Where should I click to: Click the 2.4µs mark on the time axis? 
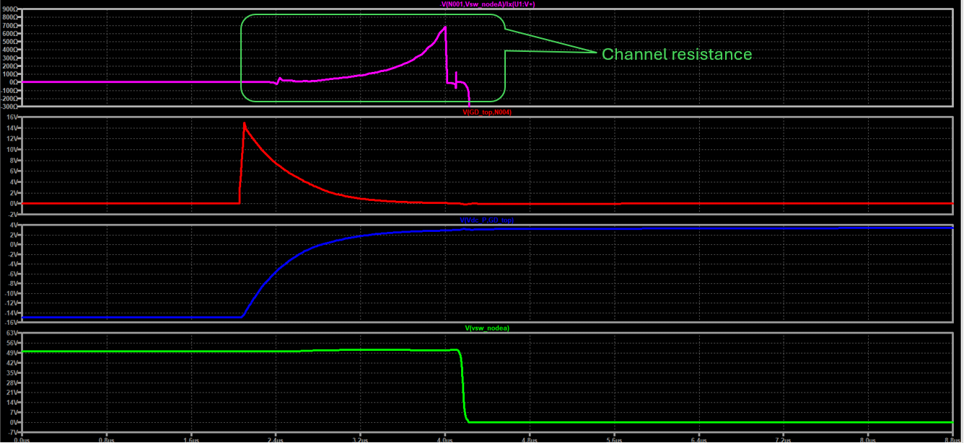coord(275,438)
